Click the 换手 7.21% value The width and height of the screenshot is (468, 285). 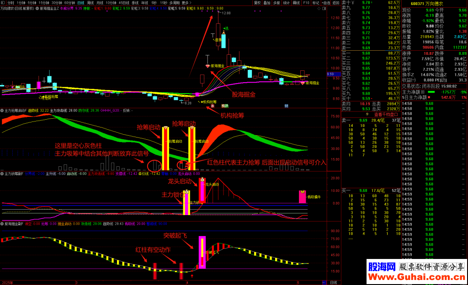tap(428, 69)
